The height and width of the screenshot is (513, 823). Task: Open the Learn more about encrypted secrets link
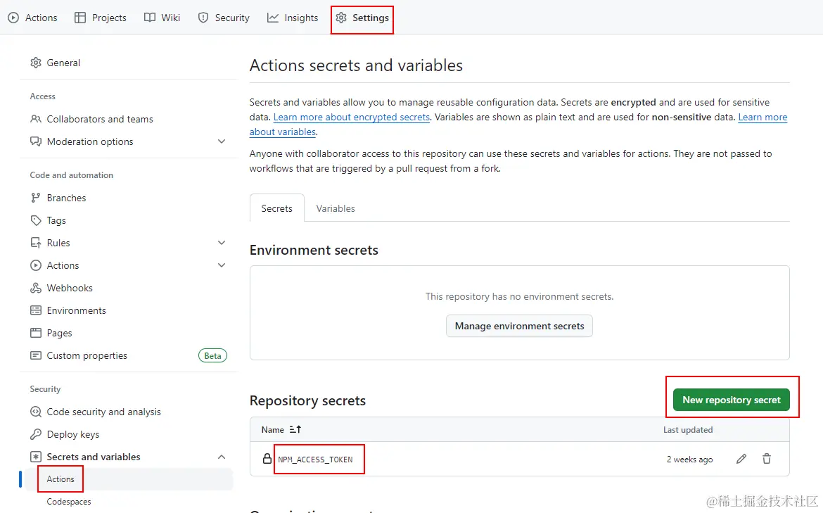tap(351, 117)
